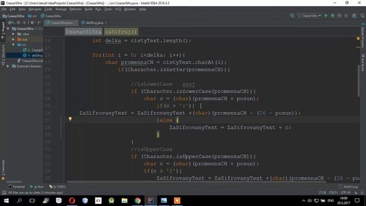Open the Edit menu

13,9
